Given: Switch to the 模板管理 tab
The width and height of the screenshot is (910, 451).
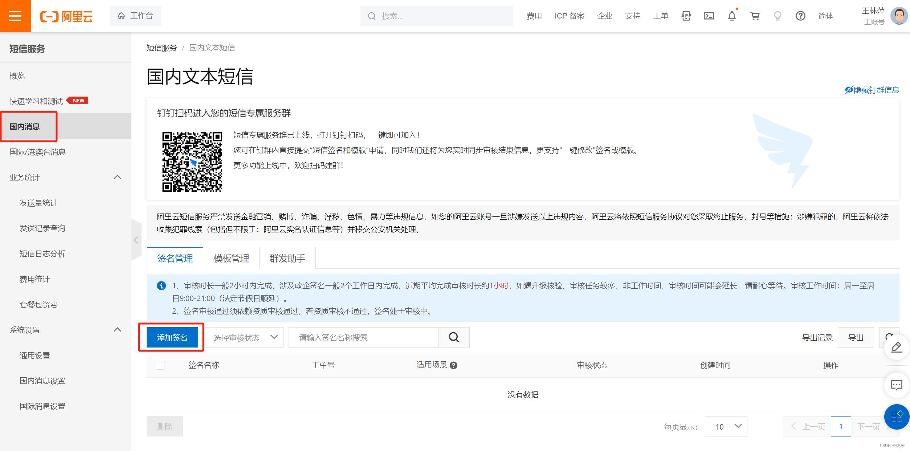Looking at the screenshot, I should 231,258.
